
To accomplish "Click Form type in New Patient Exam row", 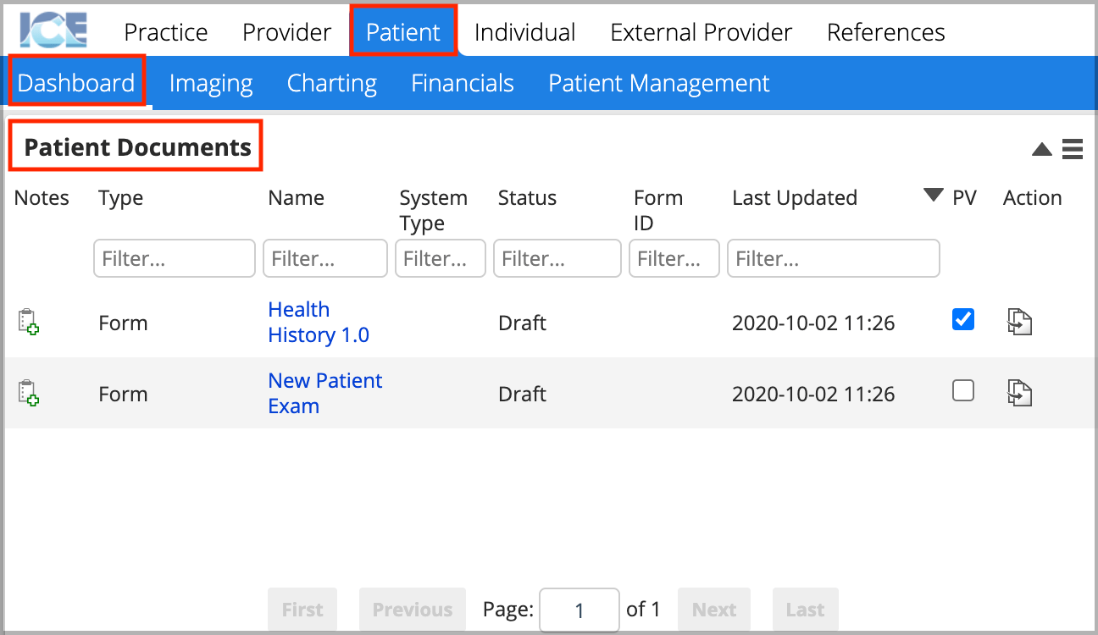I will (123, 394).
